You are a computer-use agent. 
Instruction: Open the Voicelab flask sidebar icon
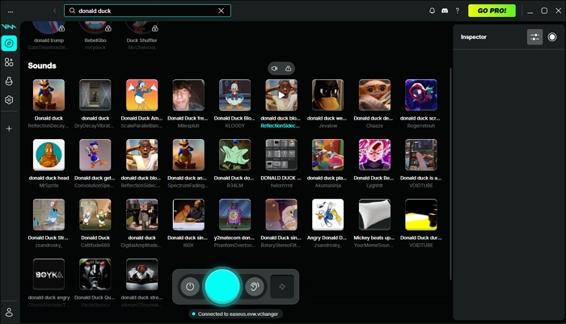coord(9,81)
